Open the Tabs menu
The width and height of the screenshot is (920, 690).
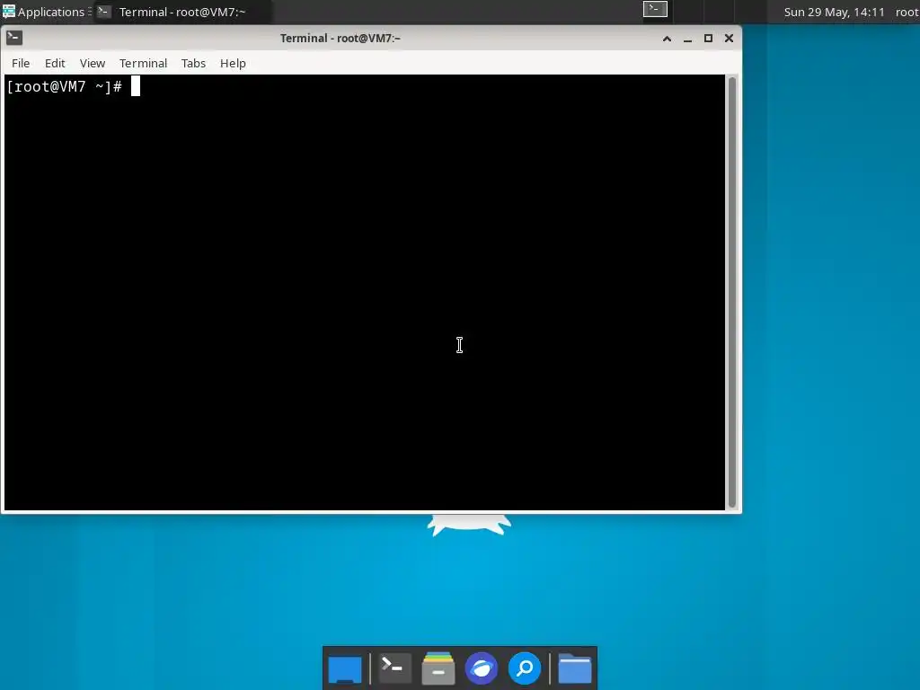click(193, 64)
